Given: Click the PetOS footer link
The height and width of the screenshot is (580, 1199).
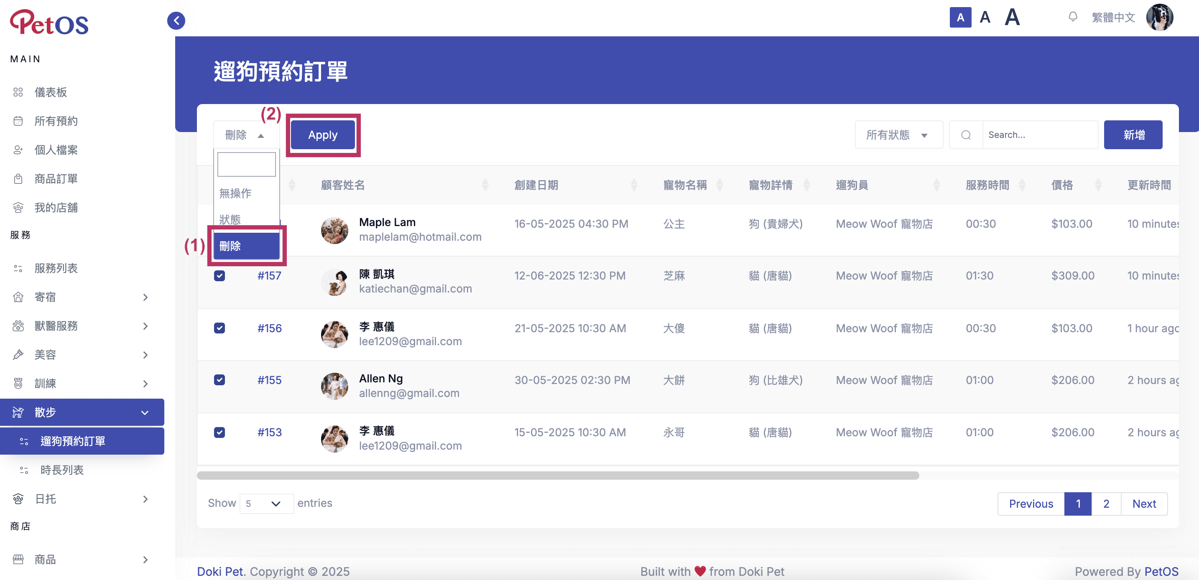Looking at the screenshot, I should tap(1161, 571).
